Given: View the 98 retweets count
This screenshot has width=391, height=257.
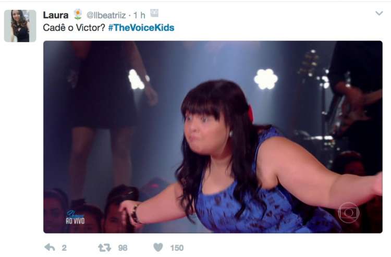Looking at the screenshot, I should click(123, 248).
